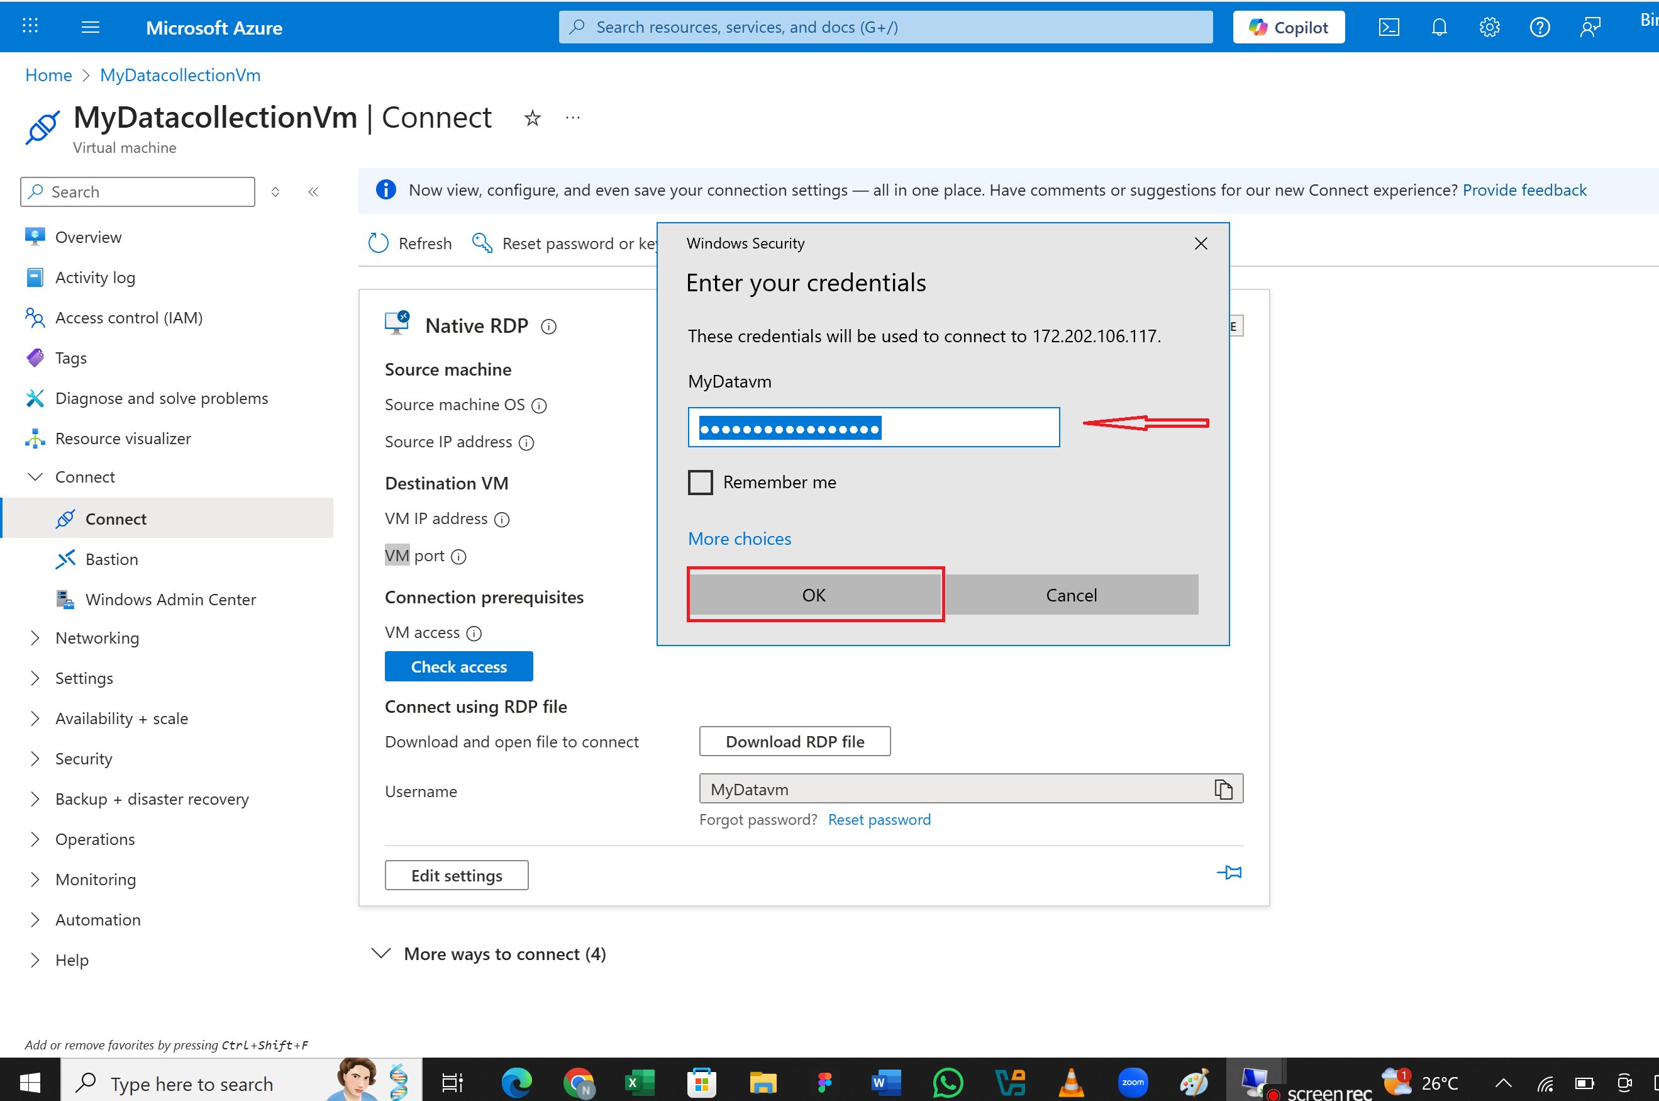This screenshot has width=1659, height=1101.
Task: Collapse the Connect menu group
Action: click(35, 477)
